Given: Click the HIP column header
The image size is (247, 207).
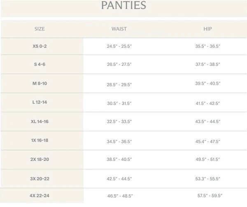Looking at the screenshot, I should [x=207, y=29].
